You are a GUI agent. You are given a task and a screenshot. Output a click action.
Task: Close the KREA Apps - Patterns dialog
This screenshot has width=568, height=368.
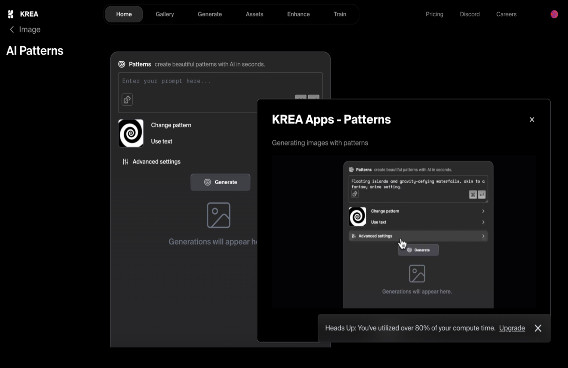(532, 120)
